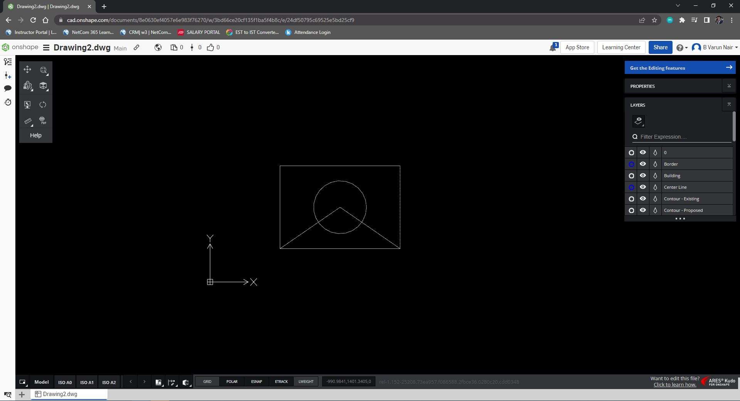740x401 pixels.
Task: Open the B Varun Nair account dropdown
Action: pyautogui.click(x=715, y=47)
